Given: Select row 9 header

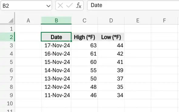Looking at the screenshot, I should tap(7, 95).
